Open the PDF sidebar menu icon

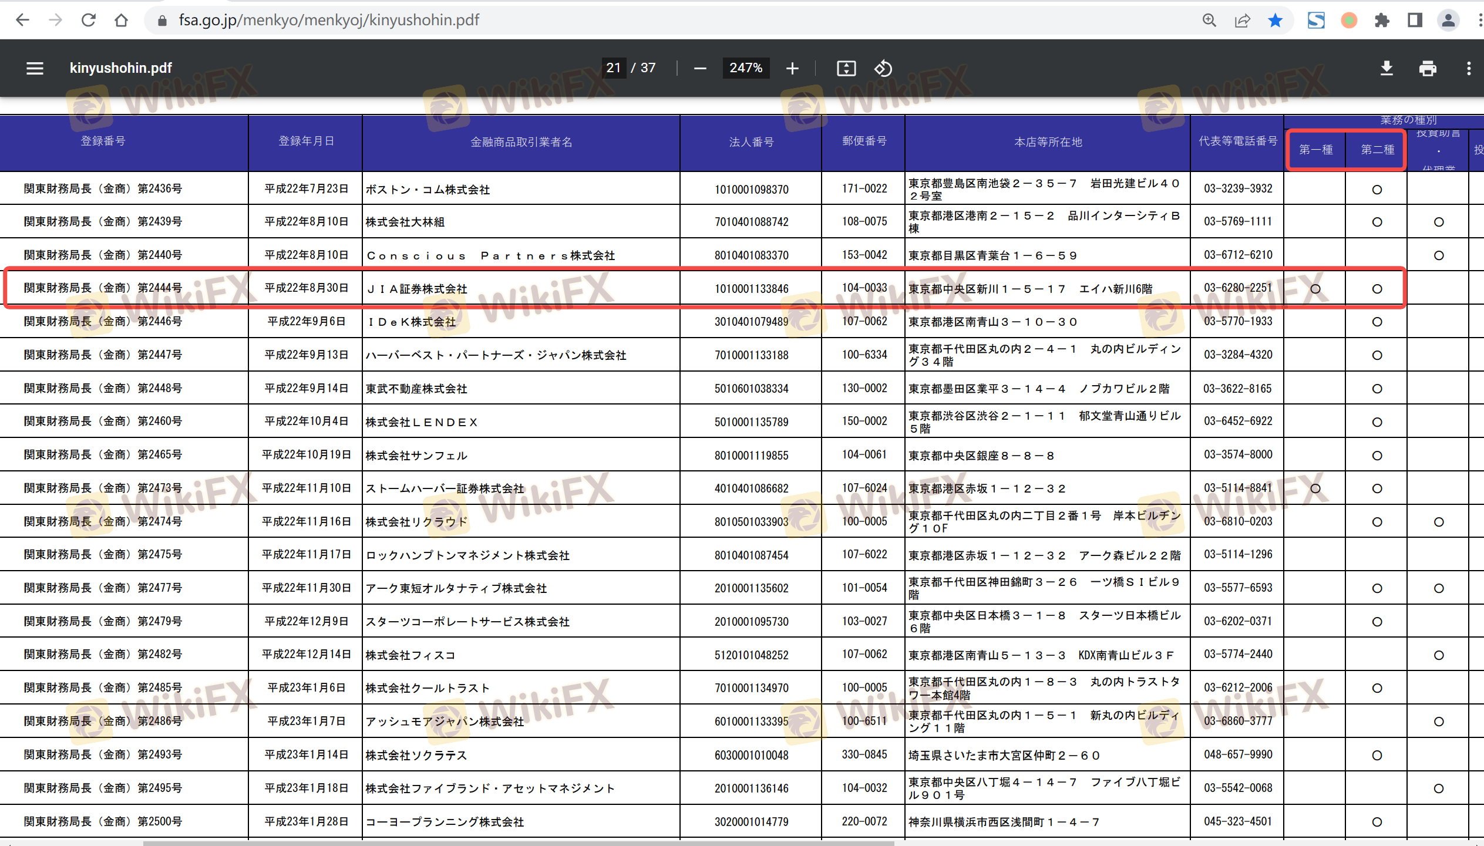click(35, 68)
